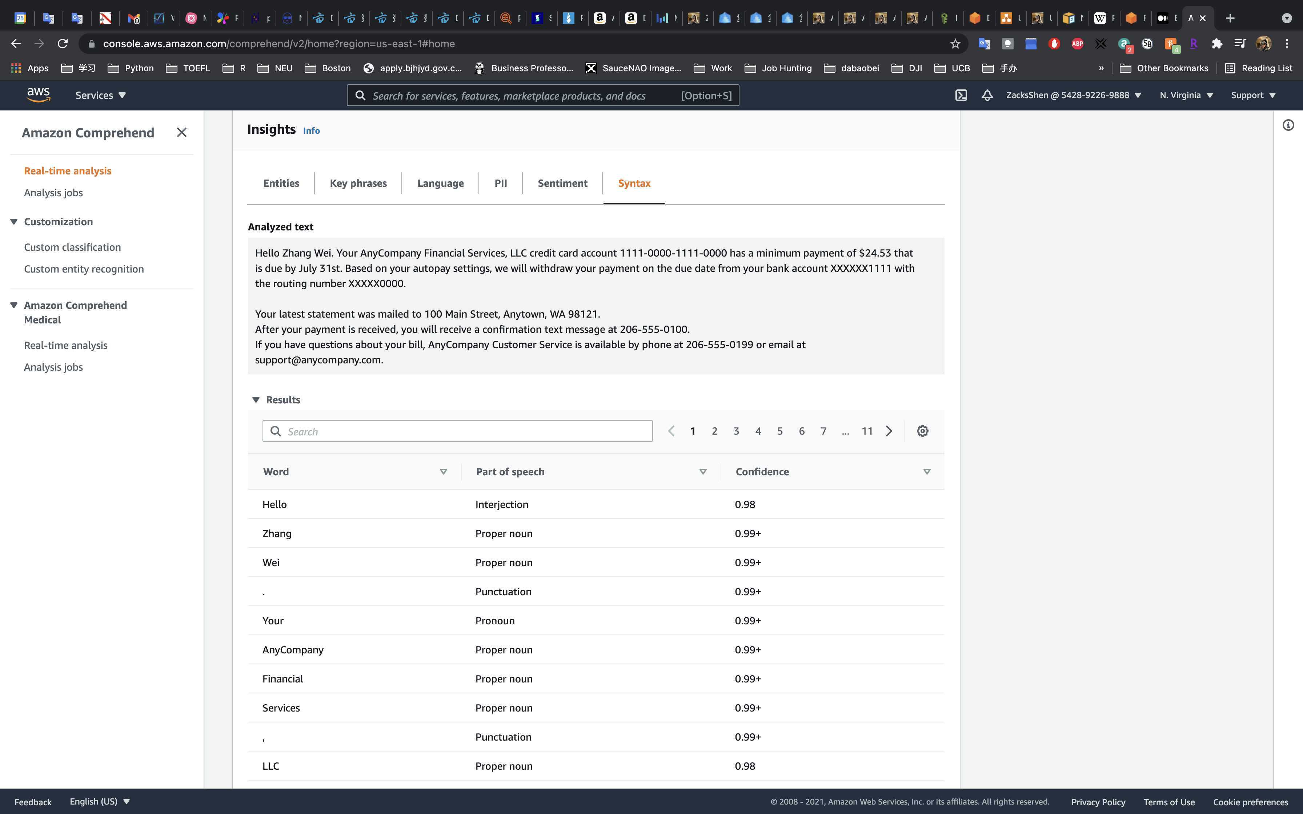1303x814 pixels.
Task: Open AWS CloudShell icon in header
Action: point(961,95)
